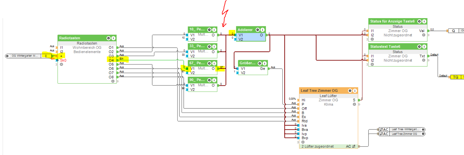Add output via plus below Radiotasten O8
This screenshot has width=464, height=155.
[113, 81]
